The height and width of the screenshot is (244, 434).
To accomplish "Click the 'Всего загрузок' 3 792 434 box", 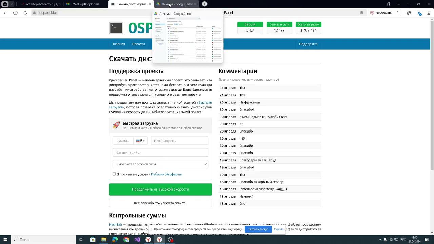I will [x=308, y=28].
